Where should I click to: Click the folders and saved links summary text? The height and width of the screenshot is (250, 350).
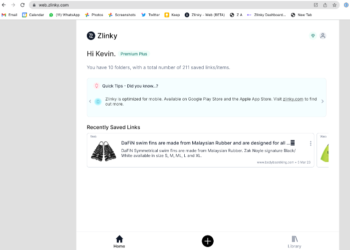pyautogui.click(x=158, y=67)
